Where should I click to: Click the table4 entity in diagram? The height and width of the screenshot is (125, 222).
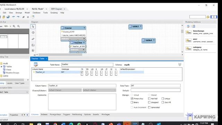(x=148, y=40)
